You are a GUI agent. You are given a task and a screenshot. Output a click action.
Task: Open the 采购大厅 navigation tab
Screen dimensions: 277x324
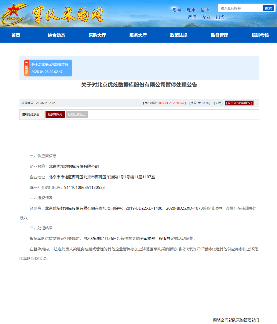click(x=97, y=35)
